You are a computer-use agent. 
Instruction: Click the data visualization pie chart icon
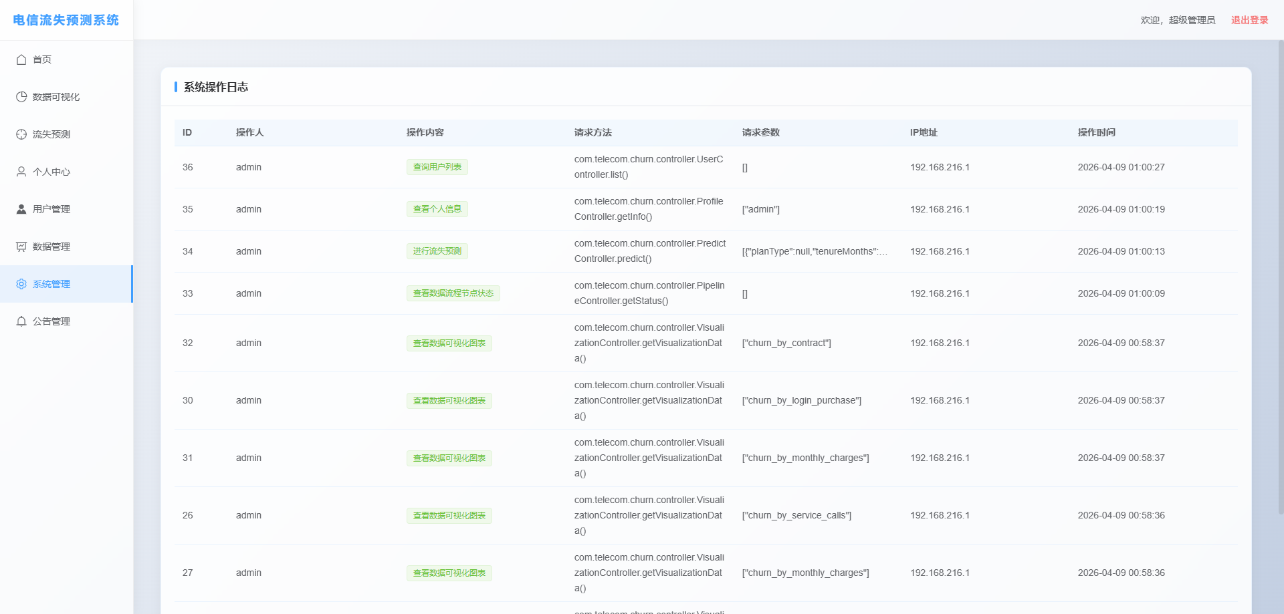point(21,97)
